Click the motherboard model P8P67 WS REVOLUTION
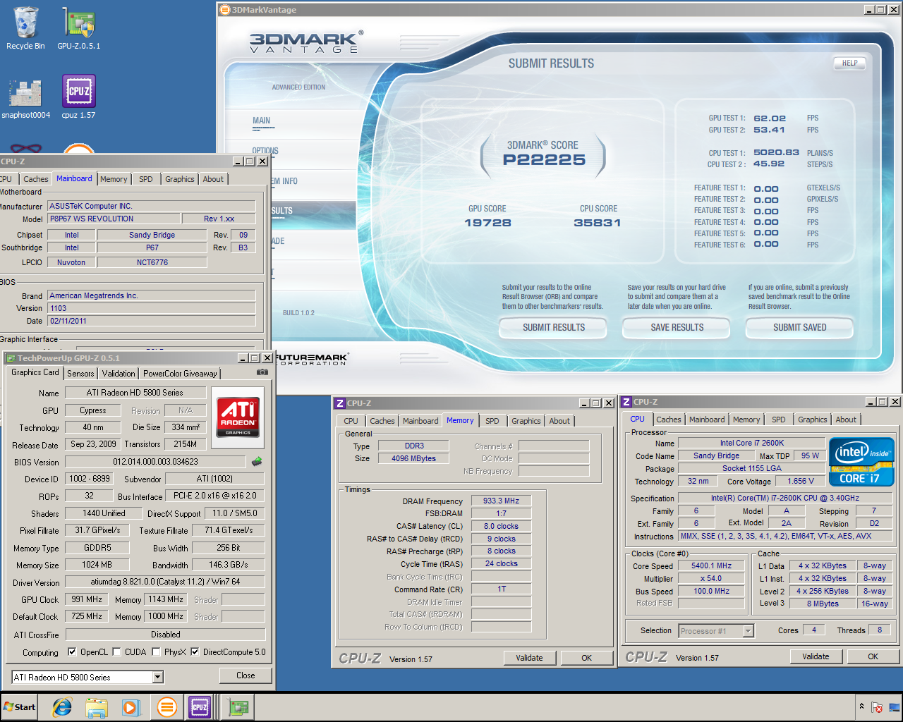This screenshot has width=903, height=722. pyautogui.click(x=114, y=219)
